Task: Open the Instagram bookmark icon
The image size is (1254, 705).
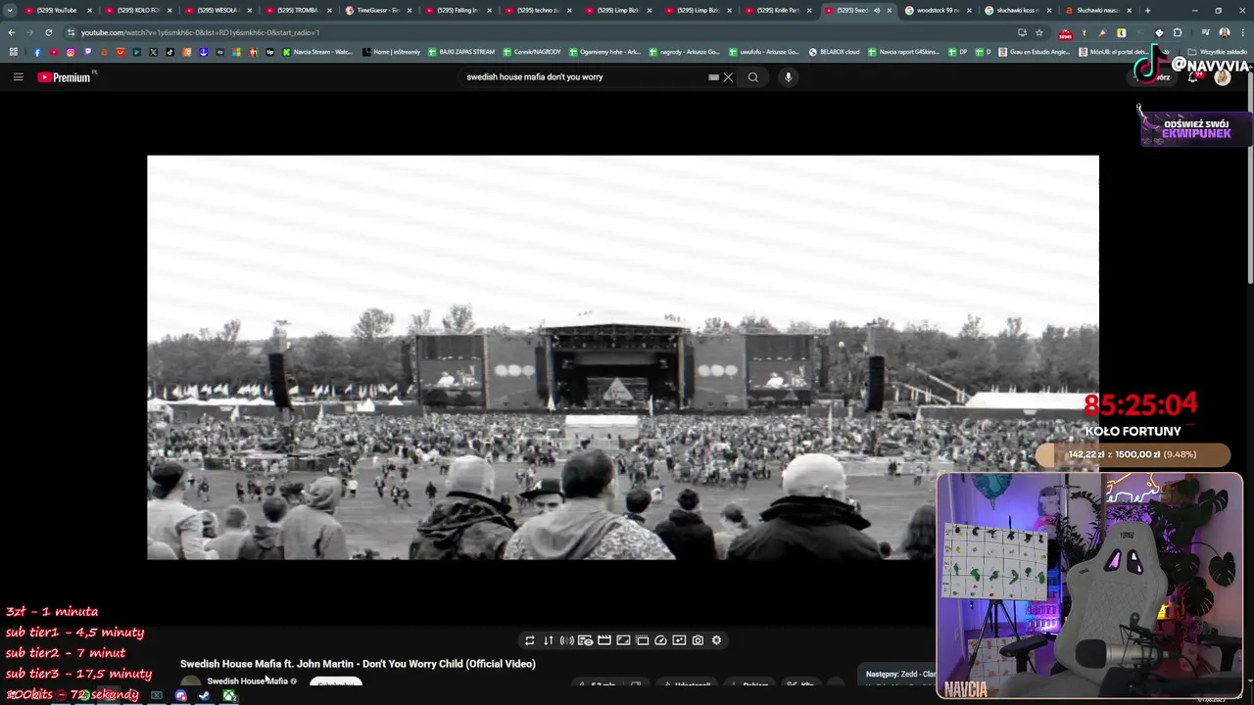Action: [x=71, y=52]
